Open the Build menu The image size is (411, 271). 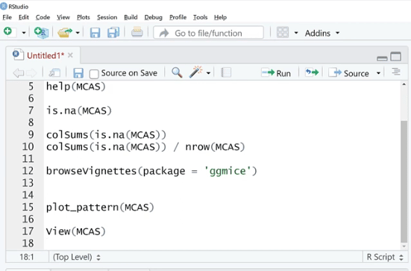click(x=131, y=17)
